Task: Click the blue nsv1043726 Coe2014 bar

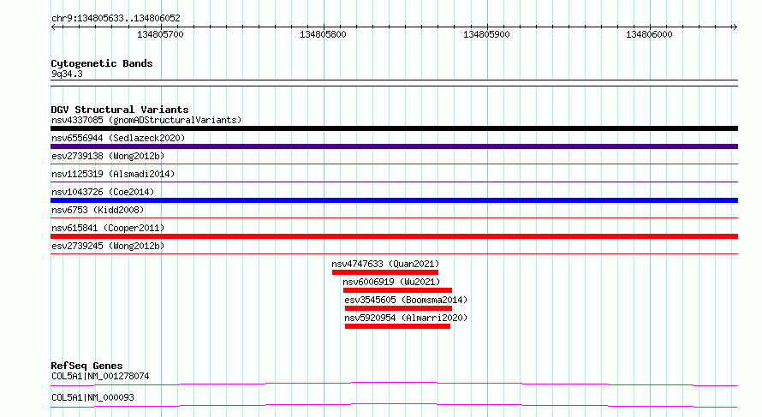Action: pyautogui.click(x=394, y=200)
